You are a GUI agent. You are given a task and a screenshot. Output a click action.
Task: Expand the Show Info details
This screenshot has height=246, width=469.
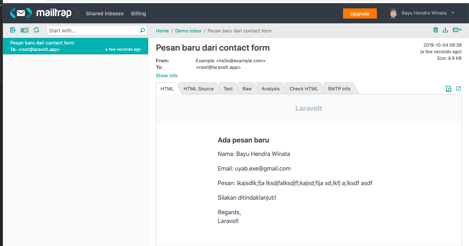tap(166, 76)
